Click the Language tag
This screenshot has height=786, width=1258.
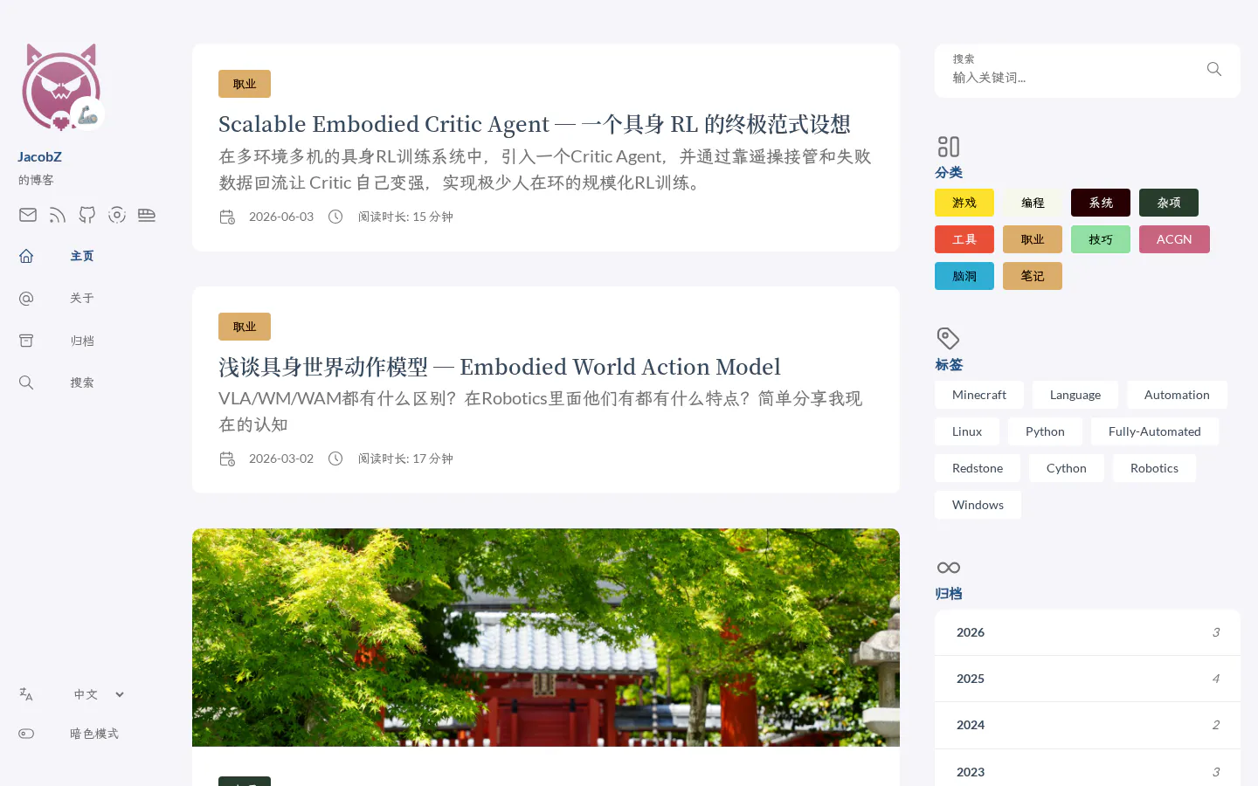[x=1075, y=395]
